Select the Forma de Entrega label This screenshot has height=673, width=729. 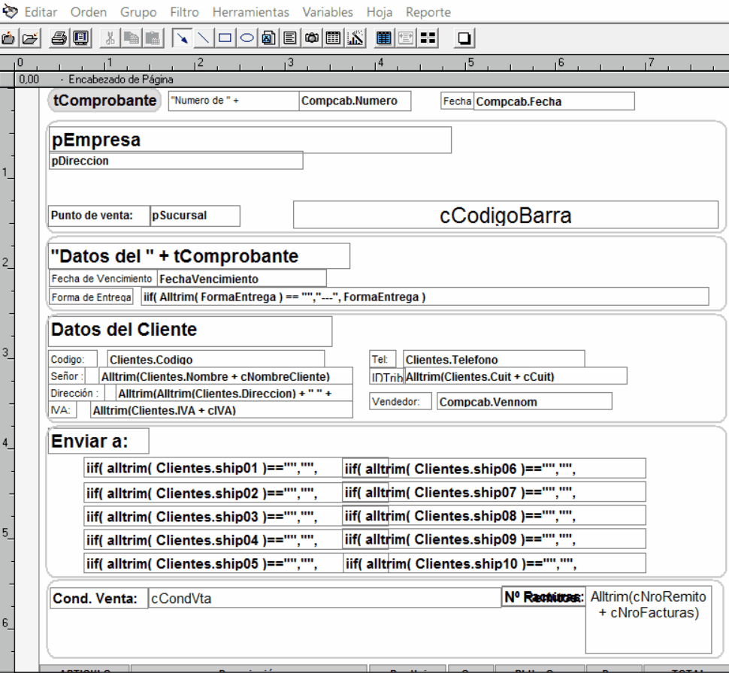point(91,297)
